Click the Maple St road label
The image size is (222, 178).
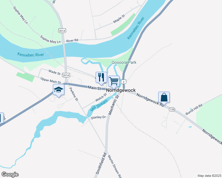(x=119, y=19)
